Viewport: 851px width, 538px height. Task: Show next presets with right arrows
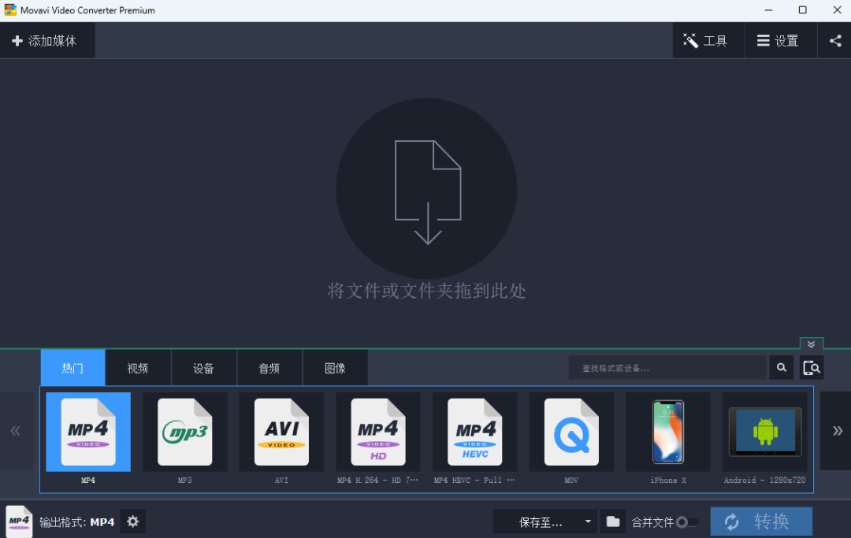coord(836,431)
